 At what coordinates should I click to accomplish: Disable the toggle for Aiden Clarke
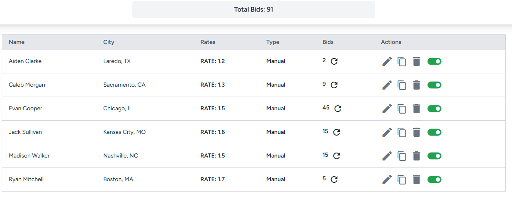pyautogui.click(x=434, y=61)
